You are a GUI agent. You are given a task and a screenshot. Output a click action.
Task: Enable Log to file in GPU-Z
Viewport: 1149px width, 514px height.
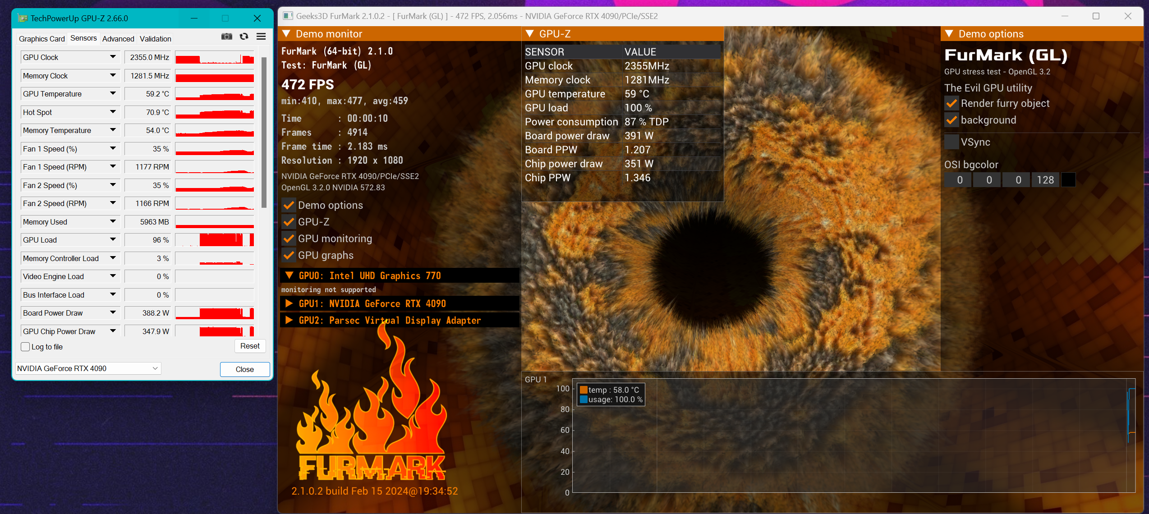25,346
